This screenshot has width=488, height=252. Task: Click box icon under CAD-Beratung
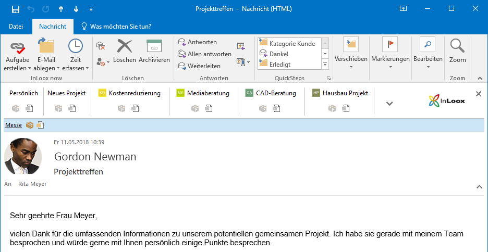pos(263,108)
